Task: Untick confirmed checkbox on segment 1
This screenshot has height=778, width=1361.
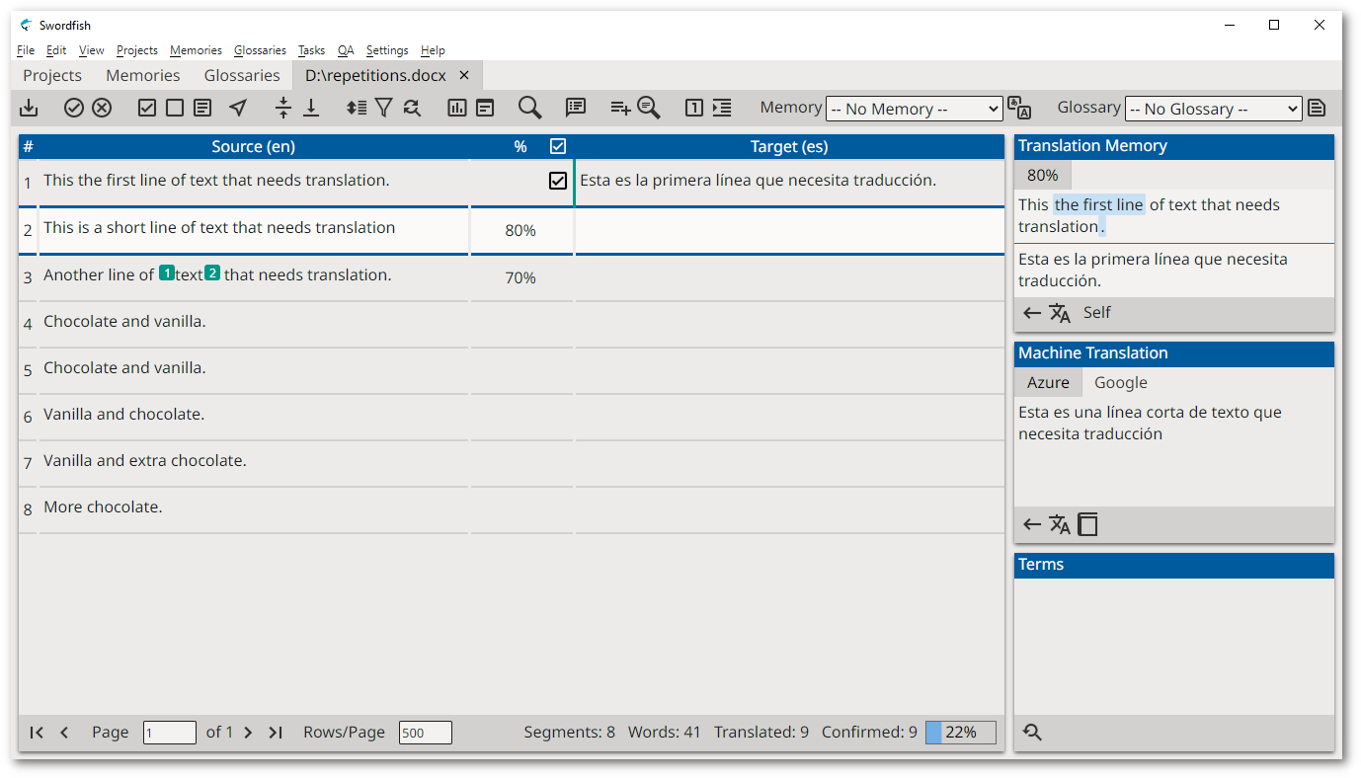Action: [558, 181]
